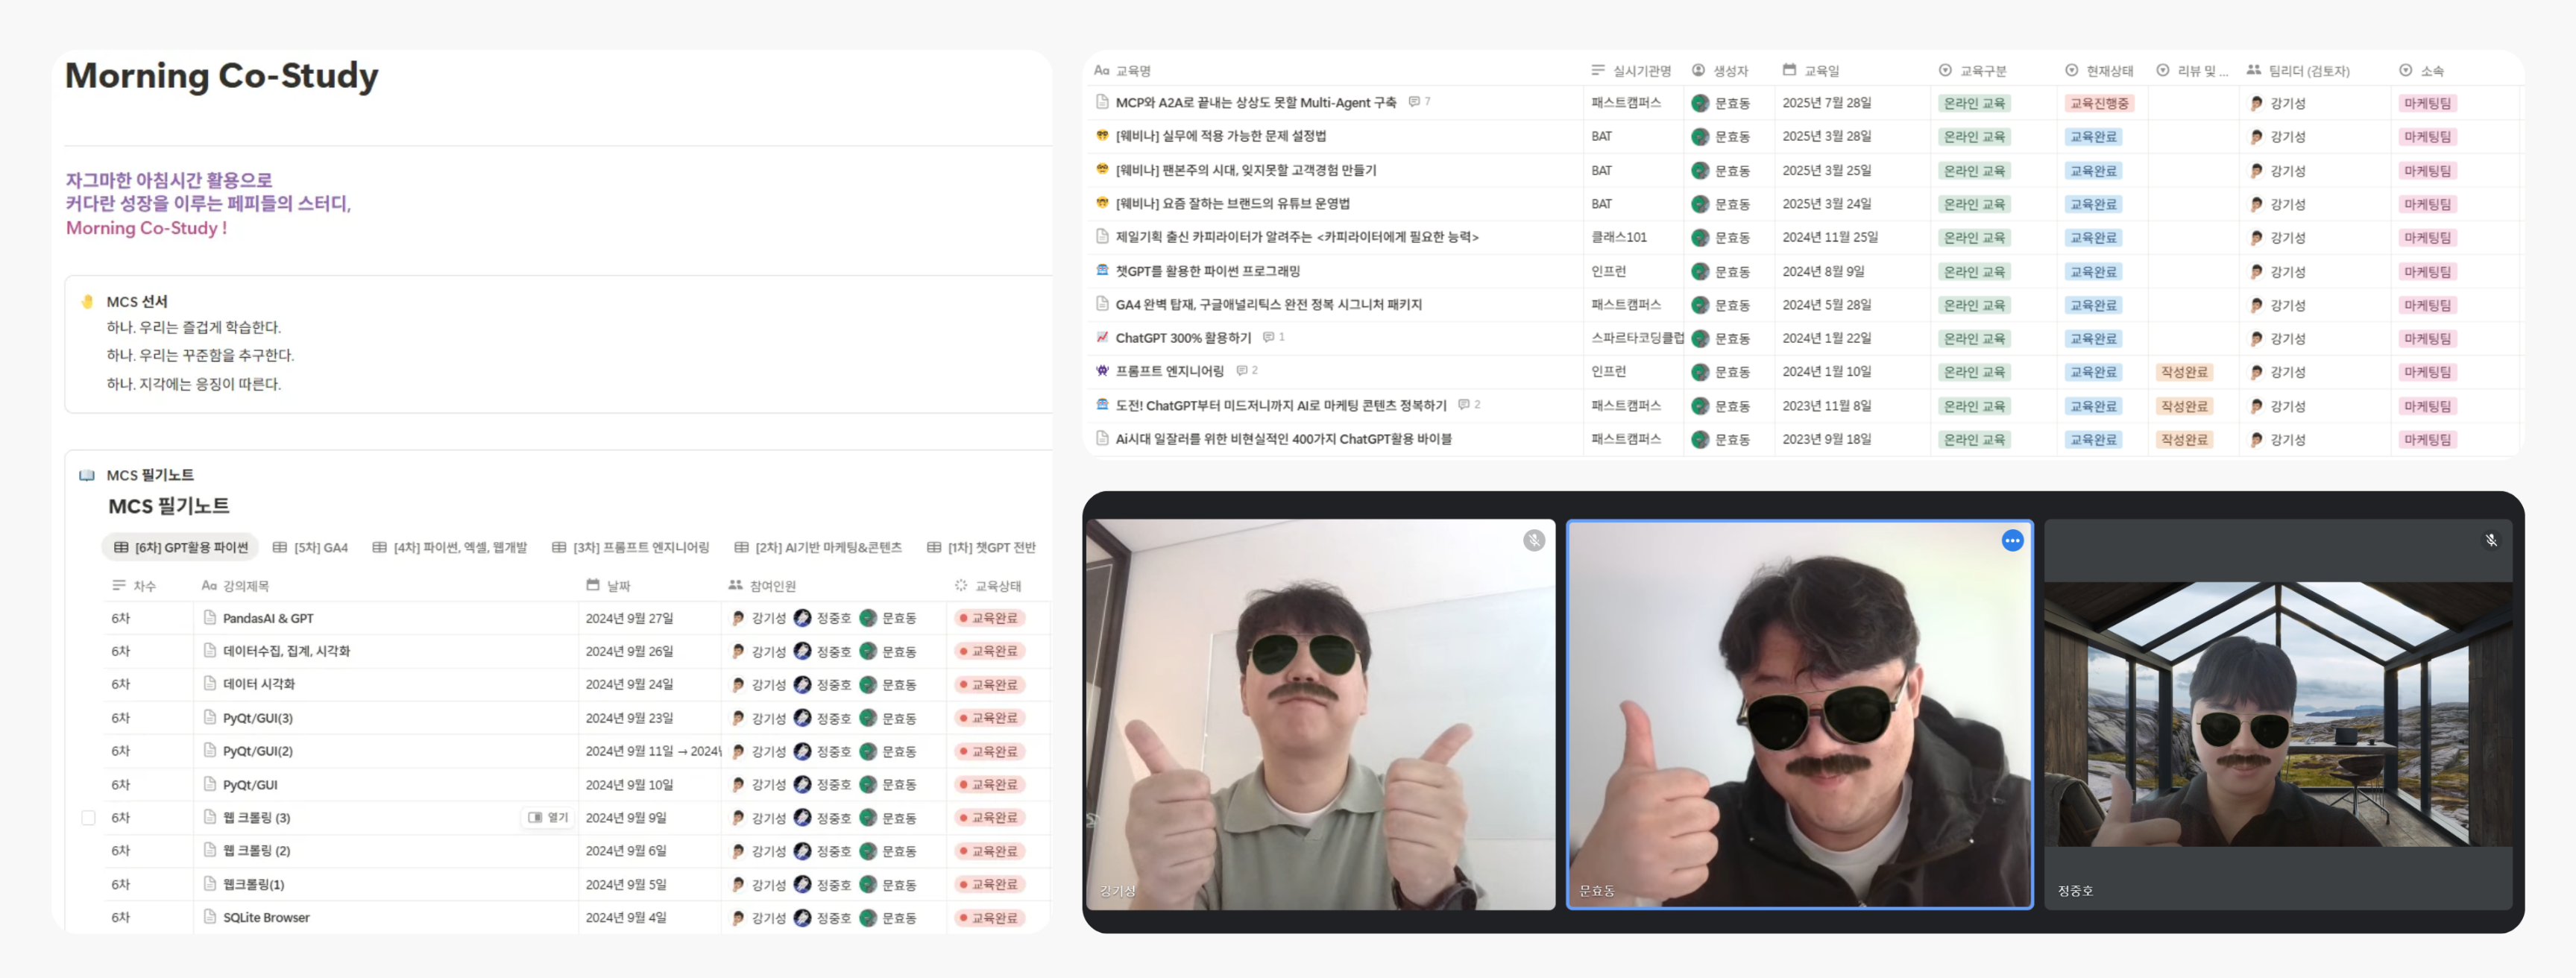The height and width of the screenshot is (978, 2576).
Task: Tick the checkbox beside 웹 크롤링 (3) row
Action: pos(88,818)
